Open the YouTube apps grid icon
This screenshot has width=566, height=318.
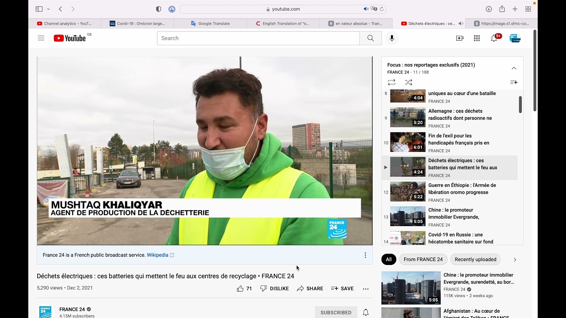(477, 38)
